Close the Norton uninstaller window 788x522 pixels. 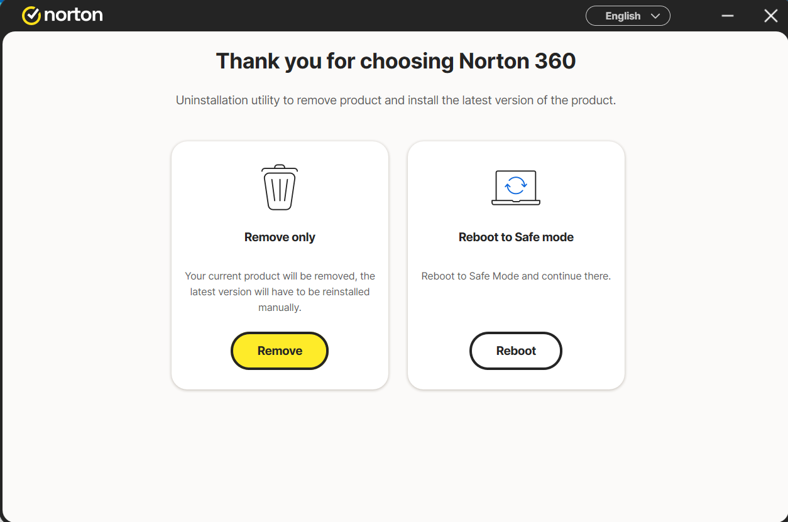[x=770, y=16]
